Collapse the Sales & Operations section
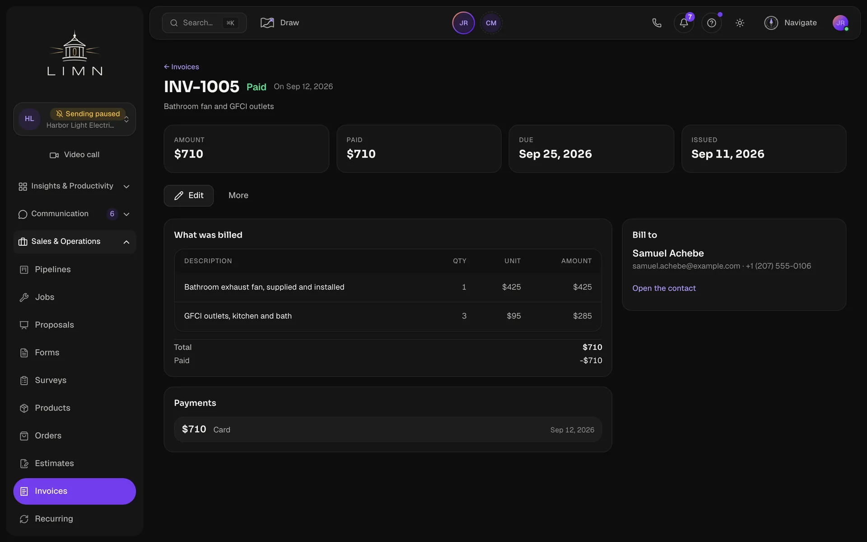 [x=75, y=242]
